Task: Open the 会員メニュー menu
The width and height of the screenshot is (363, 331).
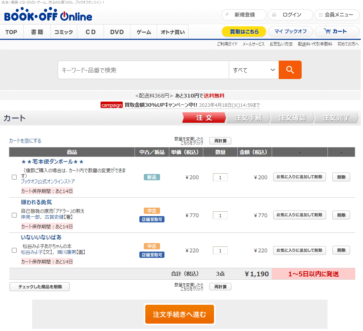Action: click(337, 15)
